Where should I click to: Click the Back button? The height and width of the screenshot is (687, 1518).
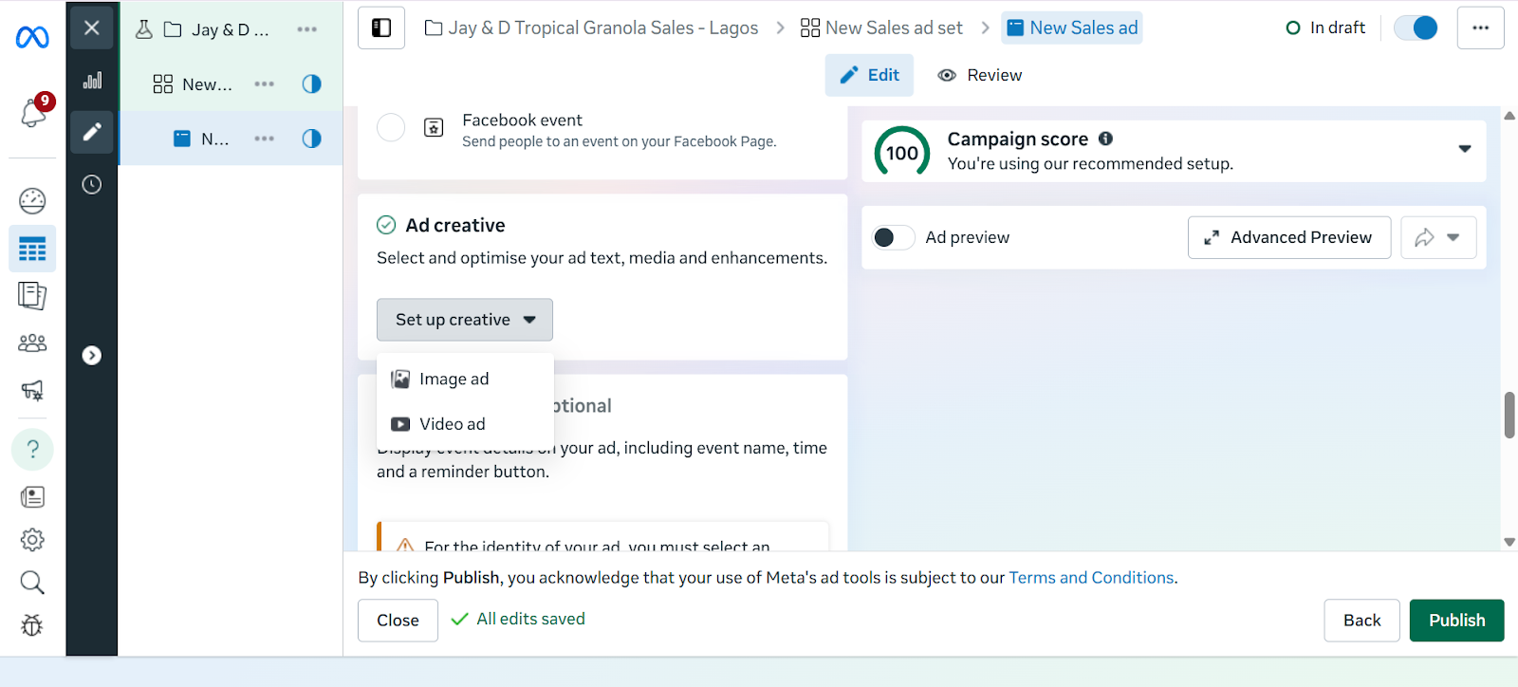tap(1361, 621)
